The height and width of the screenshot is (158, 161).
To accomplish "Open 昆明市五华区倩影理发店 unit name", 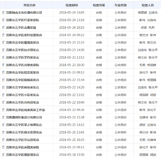I will point(23,155).
